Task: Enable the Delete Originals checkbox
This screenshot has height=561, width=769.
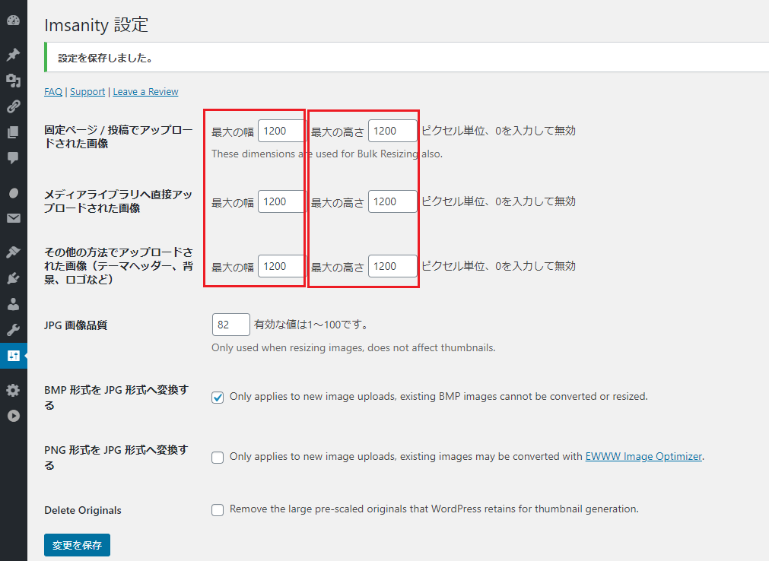Action: tap(218, 510)
